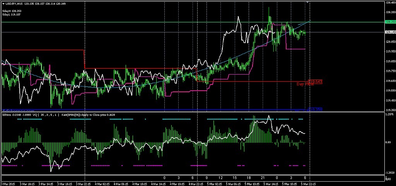Click hour marker 21 in bottom strip
396x186 pixels.
(x=262, y=178)
